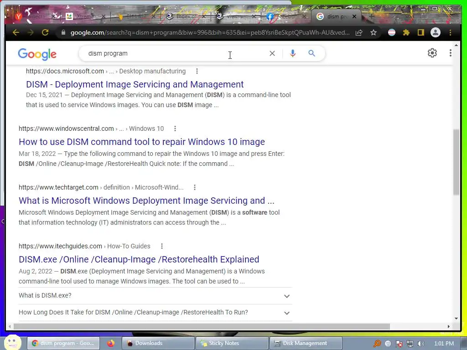Click the horizontal scrollbar thumb at the page bottom
Viewport: 467px width, 350px height.
(202, 326)
